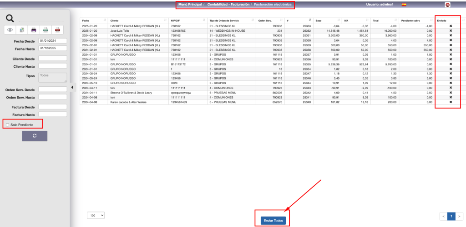Enable the Solo Pendiente checkbox
466x227 pixels.
pyautogui.click(x=7, y=125)
